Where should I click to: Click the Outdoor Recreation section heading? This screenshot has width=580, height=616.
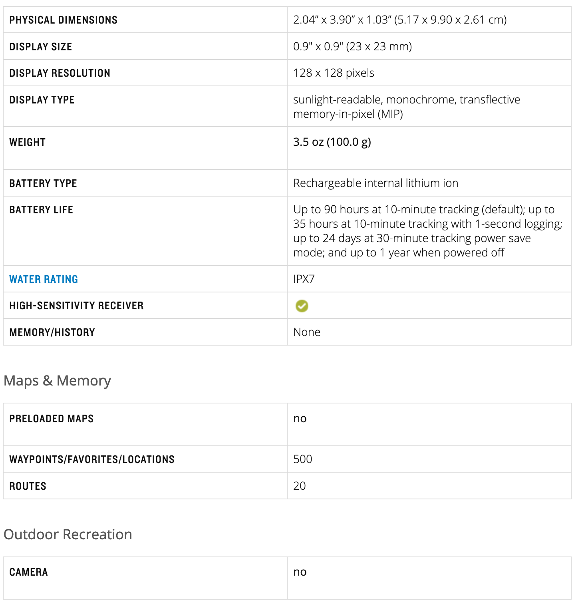(x=68, y=535)
